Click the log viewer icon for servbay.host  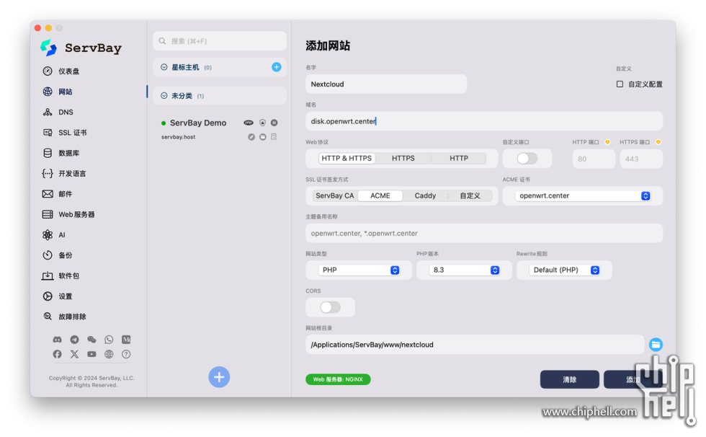coord(274,137)
